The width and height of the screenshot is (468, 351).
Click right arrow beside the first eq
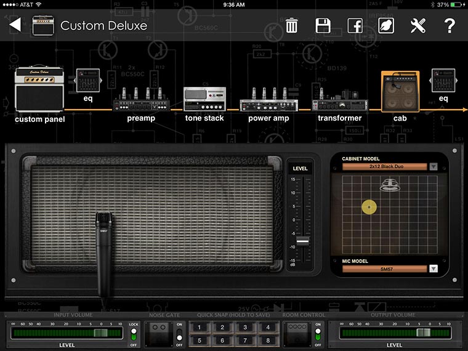point(101,80)
